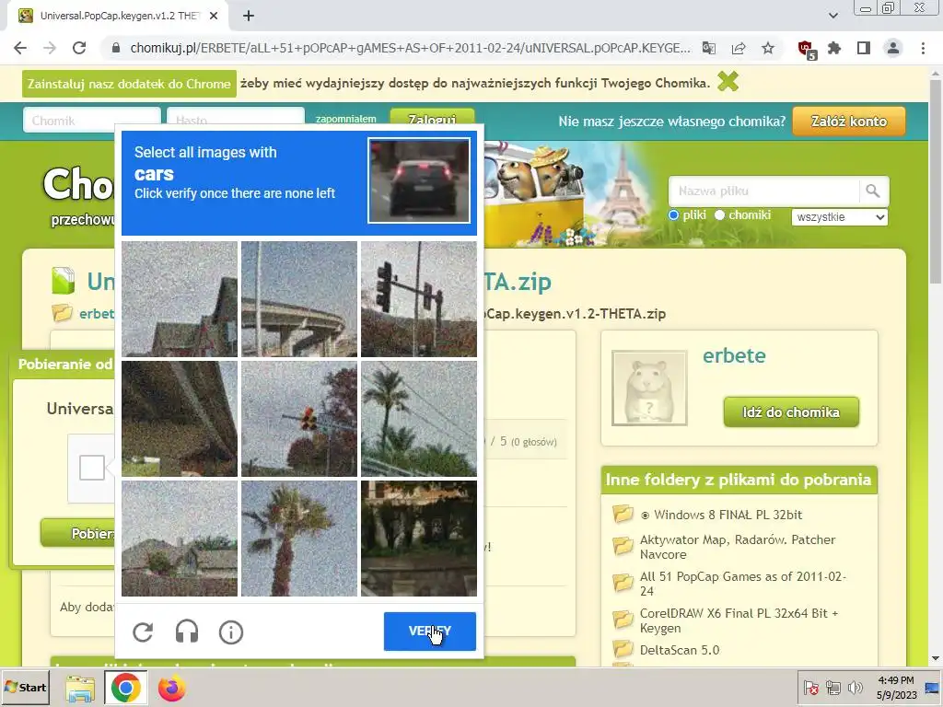The image size is (943, 707).
Task: Open a new browser tab
Action: (x=249, y=16)
